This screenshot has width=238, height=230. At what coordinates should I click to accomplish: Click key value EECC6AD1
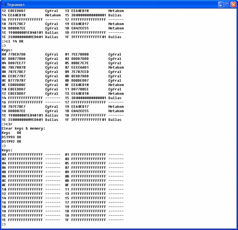[80, 68]
